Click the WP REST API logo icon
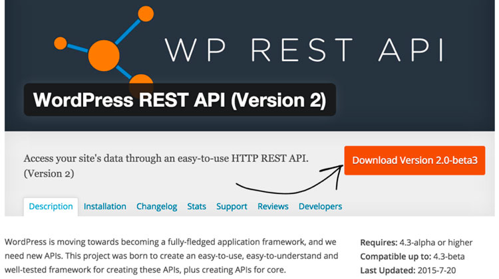The height and width of the screenshot is (279, 499). [104, 51]
